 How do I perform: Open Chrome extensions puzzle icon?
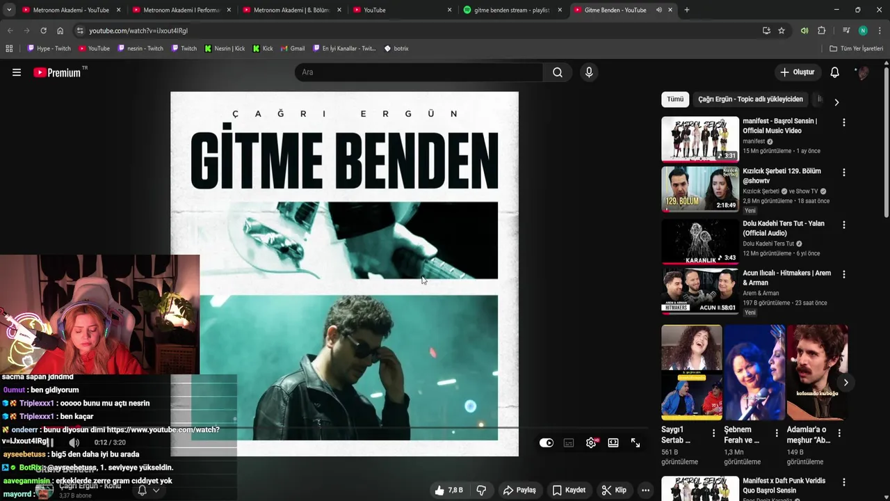pyautogui.click(x=822, y=31)
